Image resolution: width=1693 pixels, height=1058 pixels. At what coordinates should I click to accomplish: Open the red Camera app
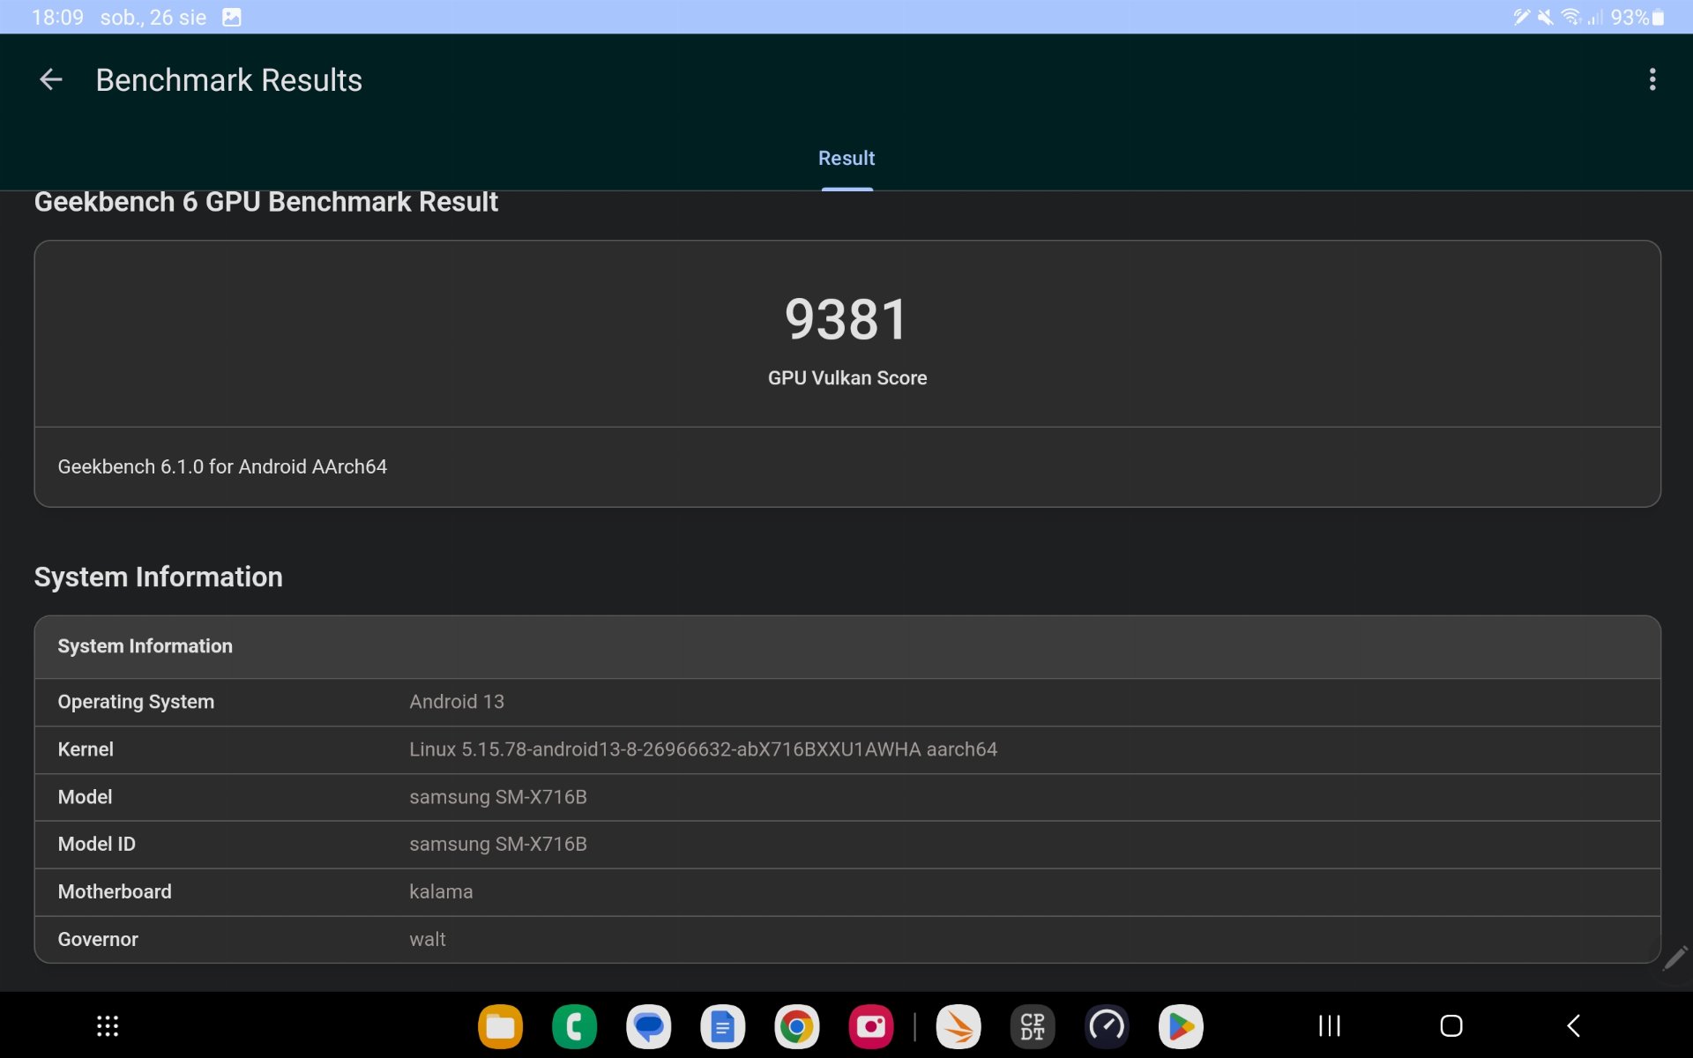[870, 1026]
